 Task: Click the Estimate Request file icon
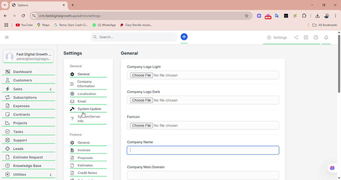coord(8,157)
